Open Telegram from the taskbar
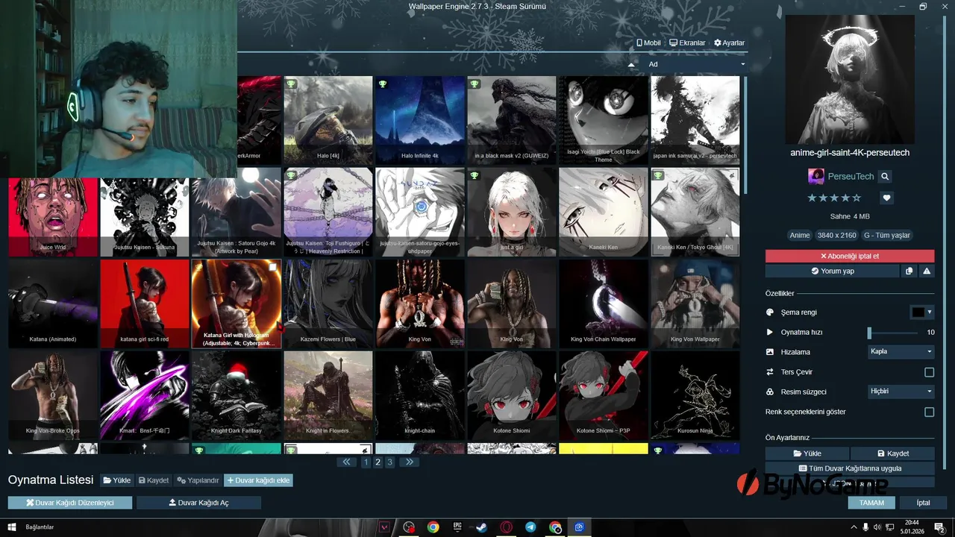The image size is (955, 537). (x=530, y=527)
